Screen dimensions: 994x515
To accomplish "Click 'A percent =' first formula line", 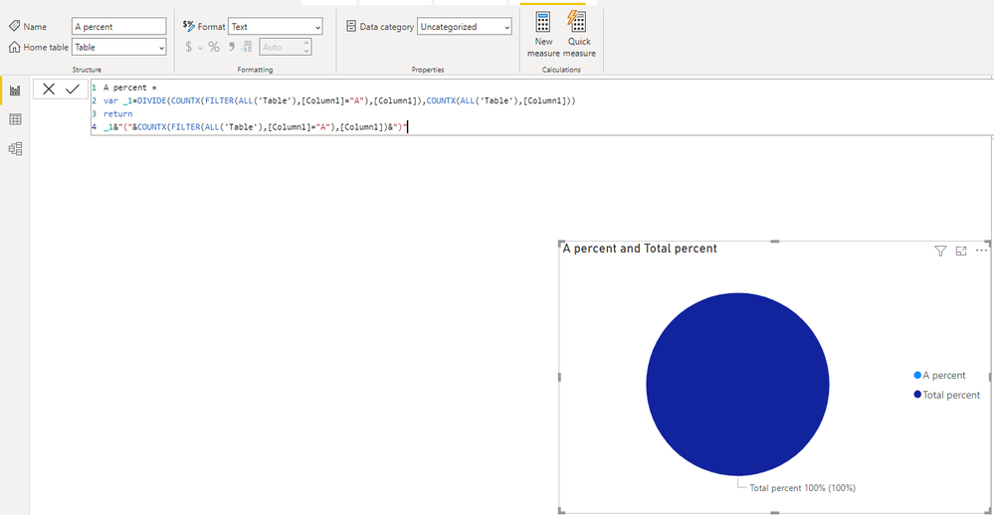I will pyautogui.click(x=130, y=88).
